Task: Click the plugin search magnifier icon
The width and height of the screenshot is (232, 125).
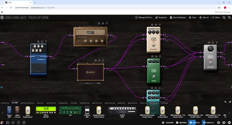Action: tap(225, 102)
